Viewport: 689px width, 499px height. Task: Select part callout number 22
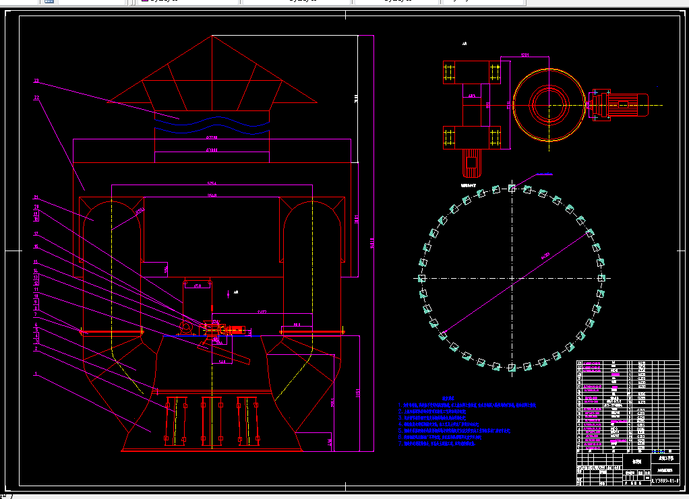click(x=36, y=98)
